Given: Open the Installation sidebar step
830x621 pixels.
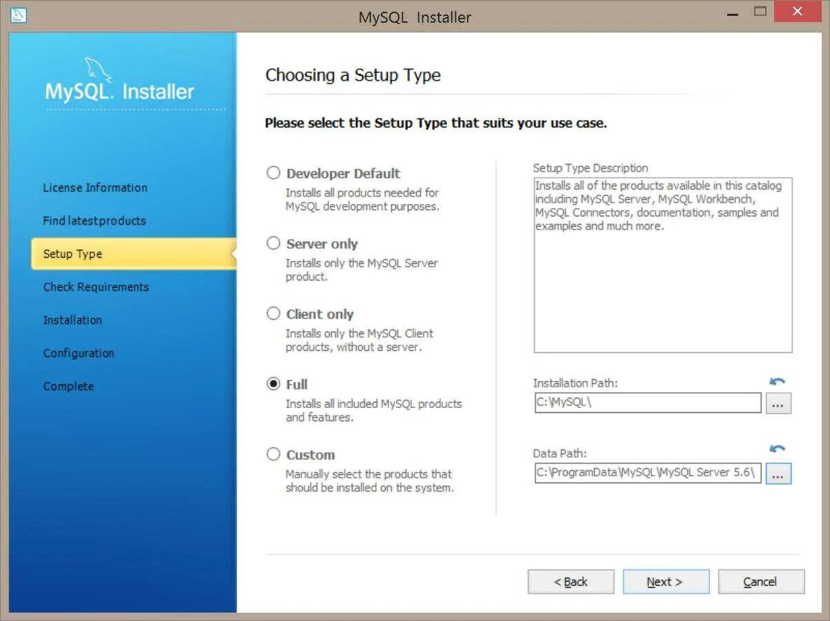Looking at the screenshot, I should point(72,320).
